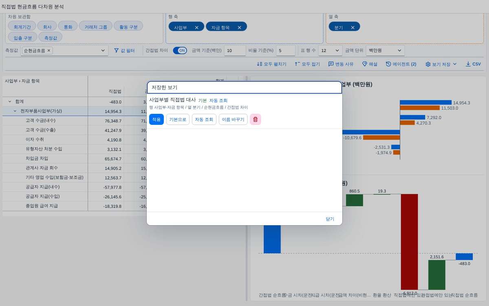The image size is (489, 306).
Task: Download CSV export
Action: pyautogui.click(x=473, y=64)
